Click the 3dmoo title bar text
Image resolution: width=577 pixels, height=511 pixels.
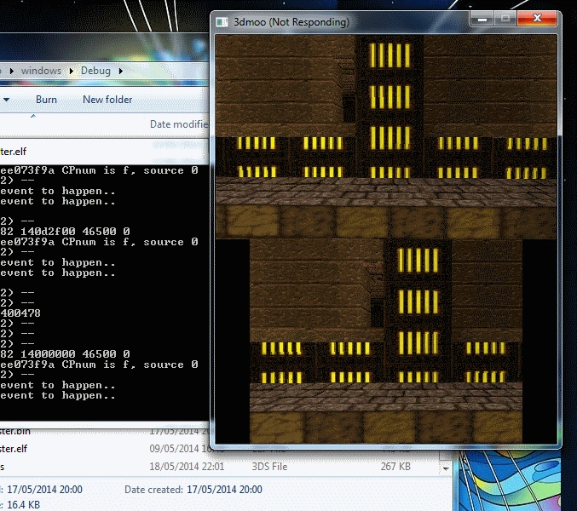(291, 22)
